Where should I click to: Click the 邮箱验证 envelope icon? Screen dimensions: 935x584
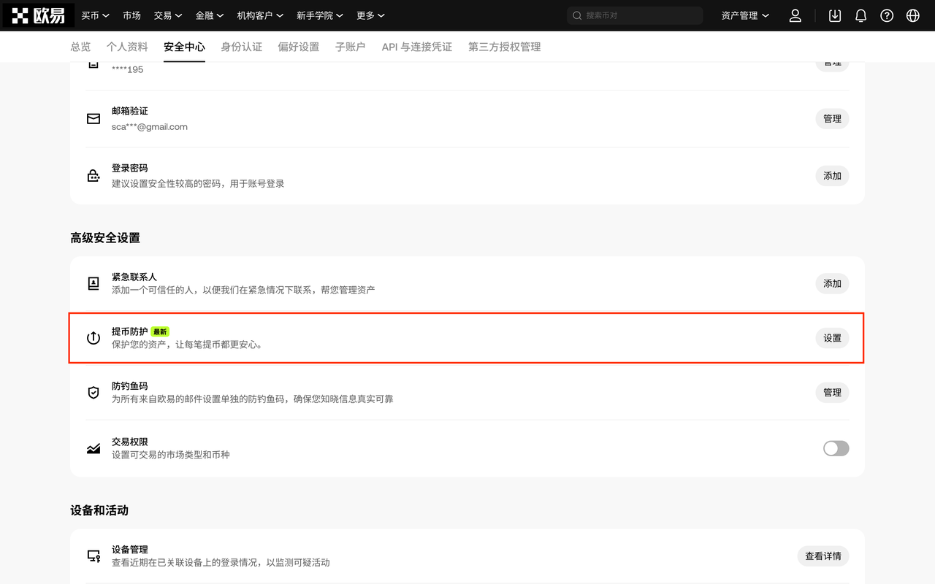click(93, 118)
